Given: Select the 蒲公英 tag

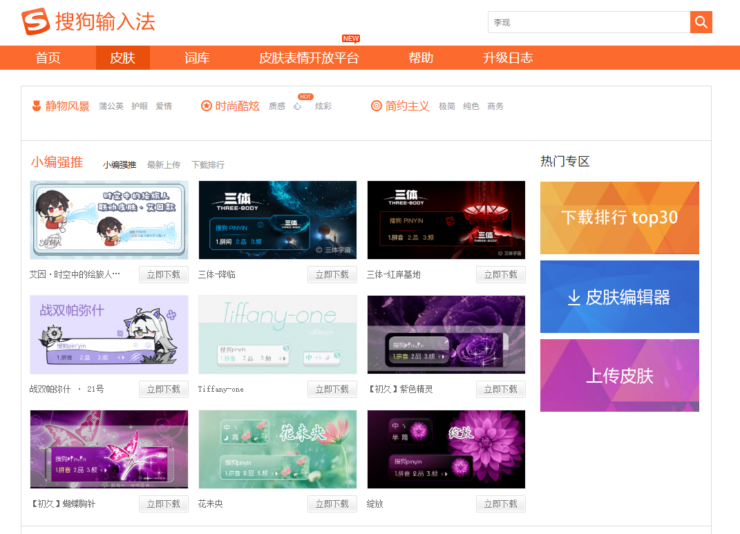Looking at the screenshot, I should 111,106.
